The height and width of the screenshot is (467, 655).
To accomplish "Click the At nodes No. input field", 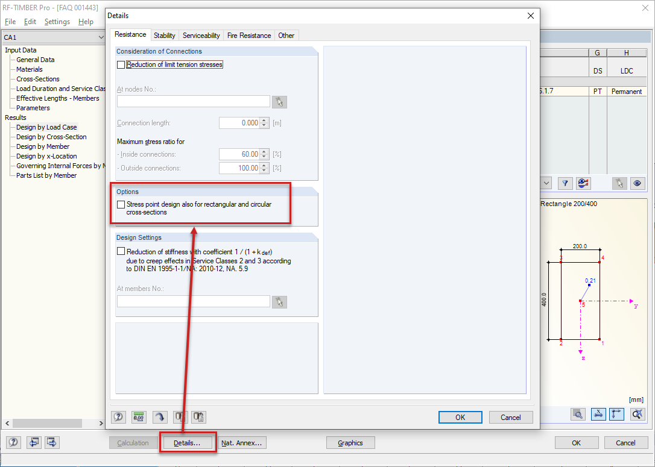I will point(194,101).
